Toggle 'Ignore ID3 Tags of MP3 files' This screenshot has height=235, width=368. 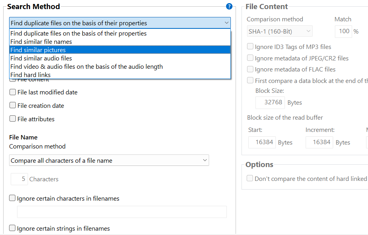point(250,47)
